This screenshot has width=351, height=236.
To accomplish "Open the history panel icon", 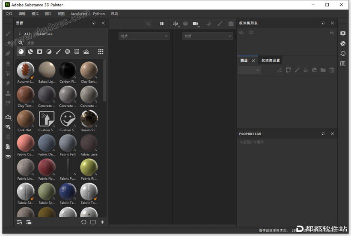I will coord(343,54).
